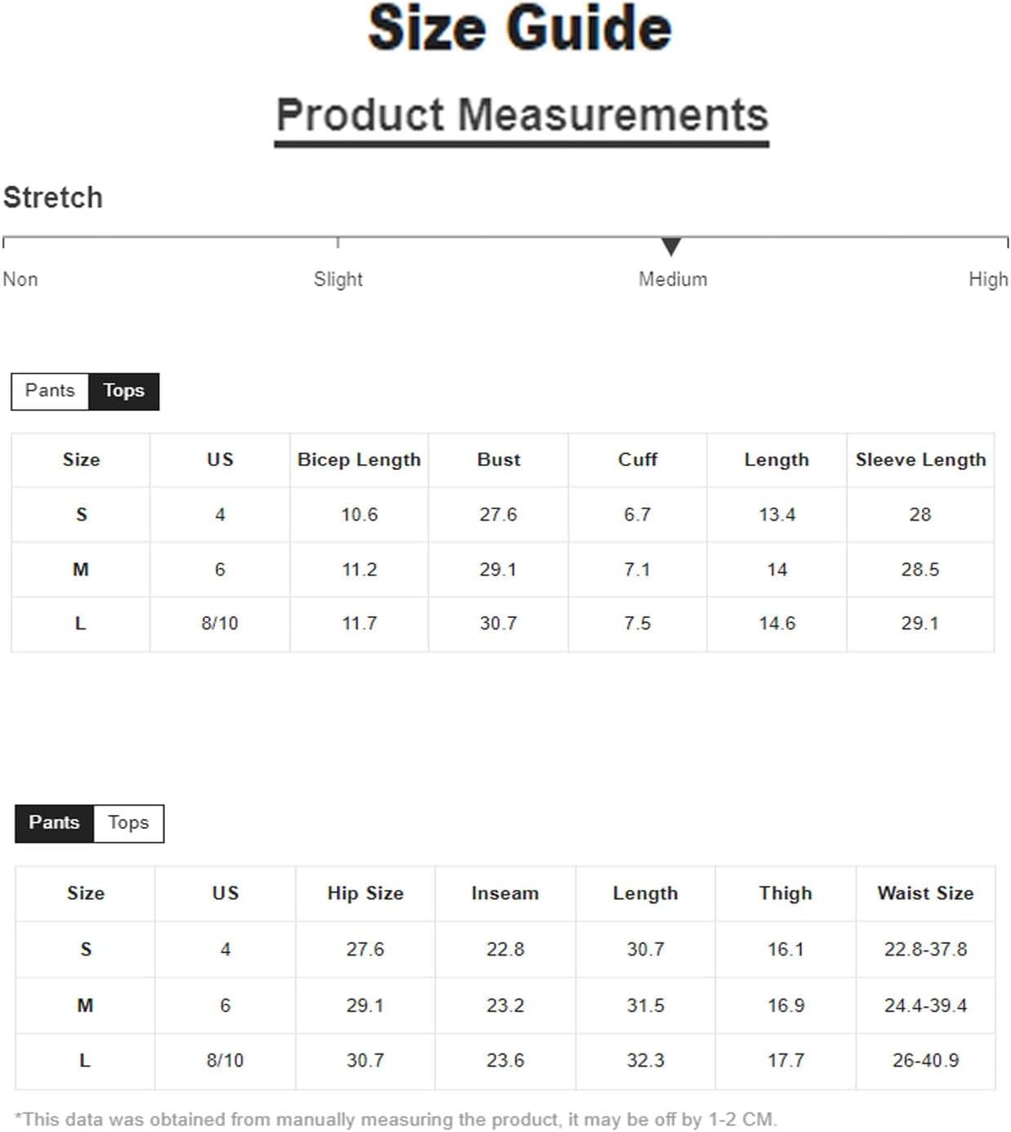Click the Medium label on Stretch scale
This screenshot has width=1011, height=1132.
point(673,280)
